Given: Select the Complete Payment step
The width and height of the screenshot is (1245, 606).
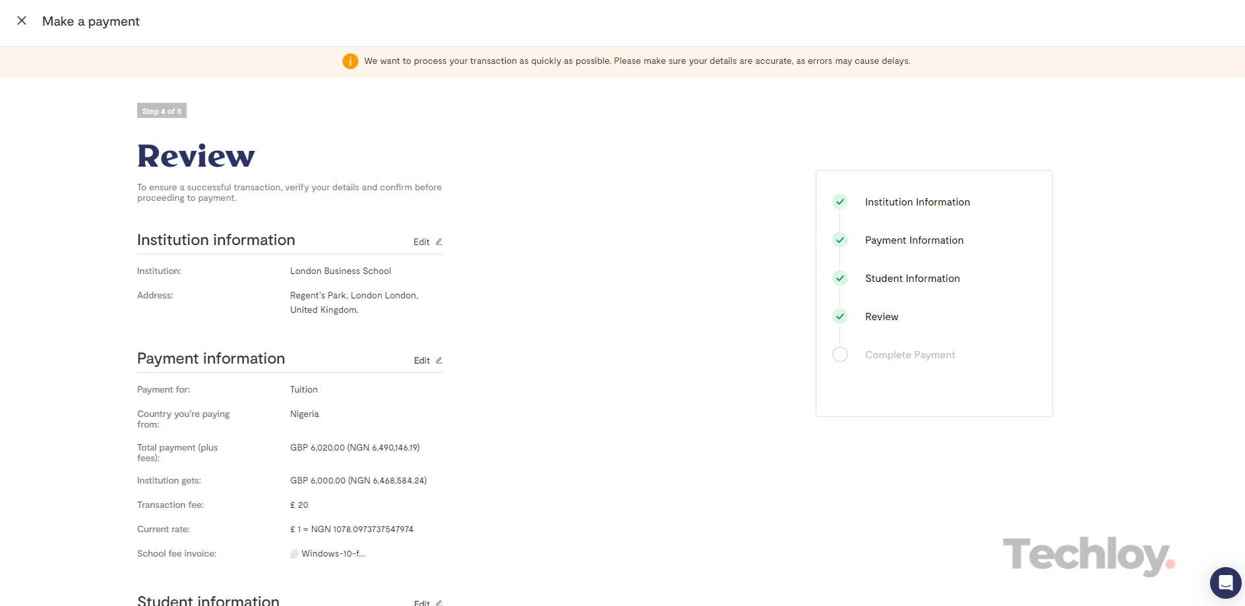Looking at the screenshot, I should [x=910, y=355].
